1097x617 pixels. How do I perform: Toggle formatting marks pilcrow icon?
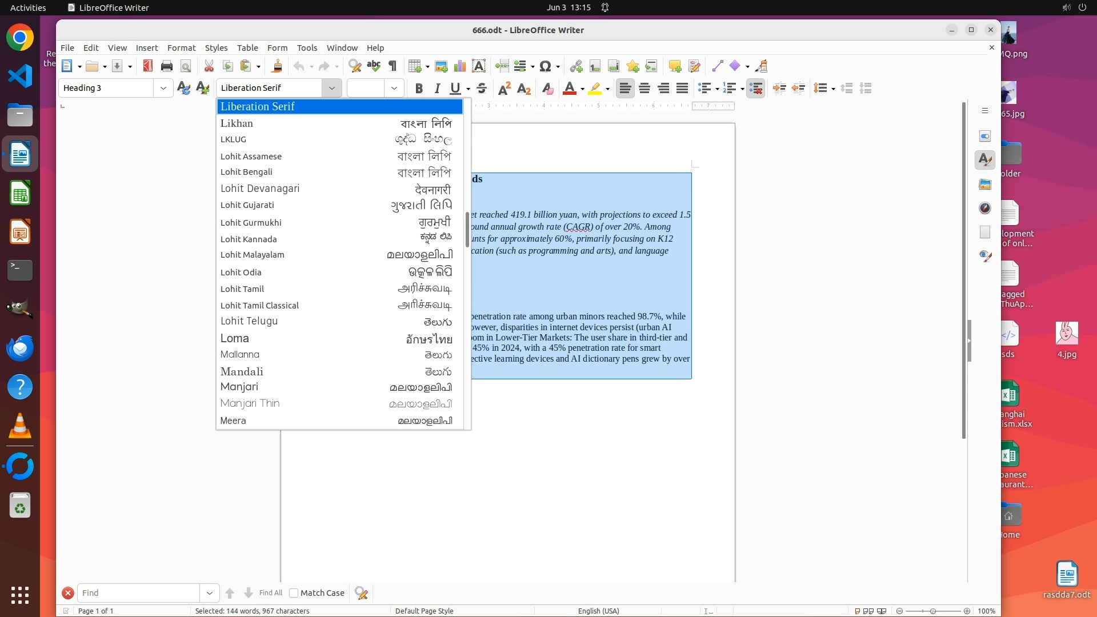click(393, 66)
